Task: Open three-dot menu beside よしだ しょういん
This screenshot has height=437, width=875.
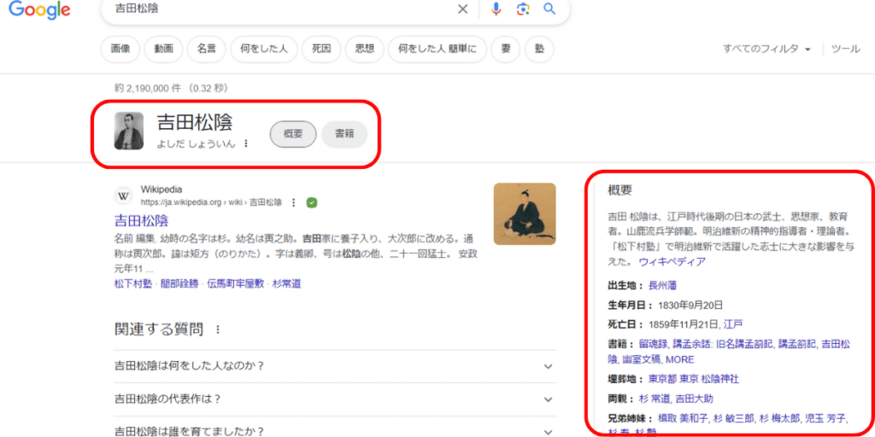Action: click(x=246, y=143)
